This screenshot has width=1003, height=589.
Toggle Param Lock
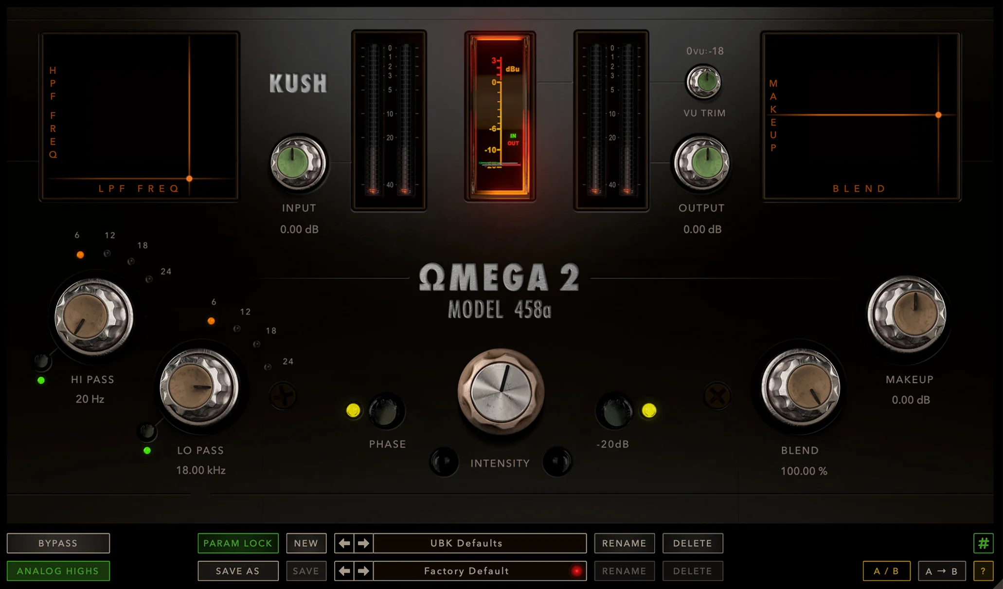(238, 543)
